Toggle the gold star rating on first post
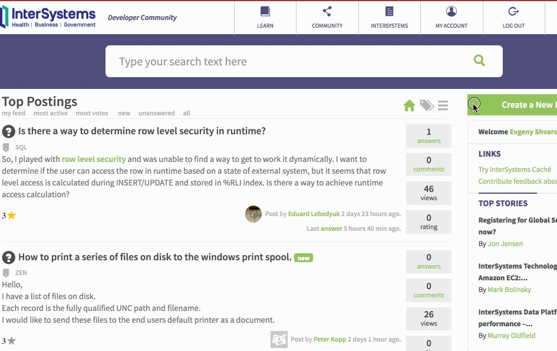 [x=11, y=216]
